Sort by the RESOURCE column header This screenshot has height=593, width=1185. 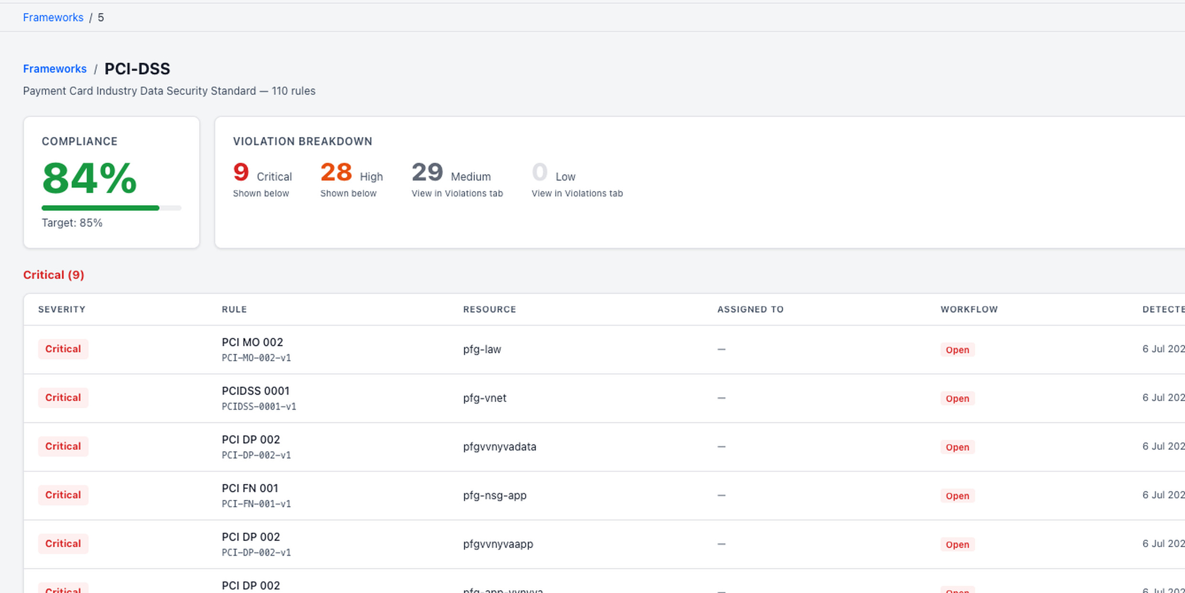(489, 309)
